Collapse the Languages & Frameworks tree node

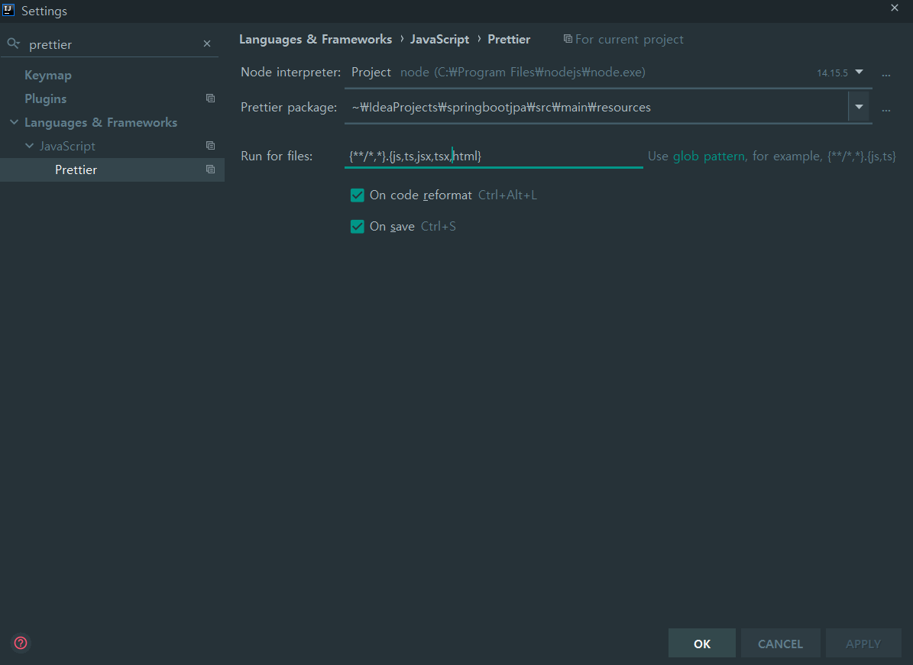pyautogui.click(x=14, y=122)
